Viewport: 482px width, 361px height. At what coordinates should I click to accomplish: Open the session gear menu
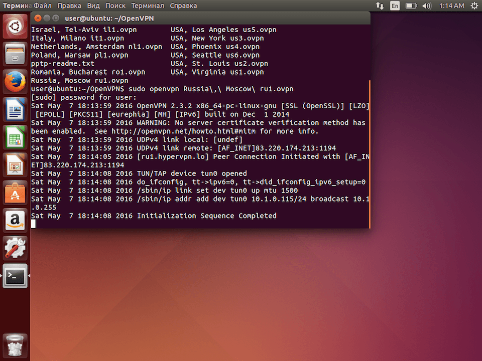point(474,6)
